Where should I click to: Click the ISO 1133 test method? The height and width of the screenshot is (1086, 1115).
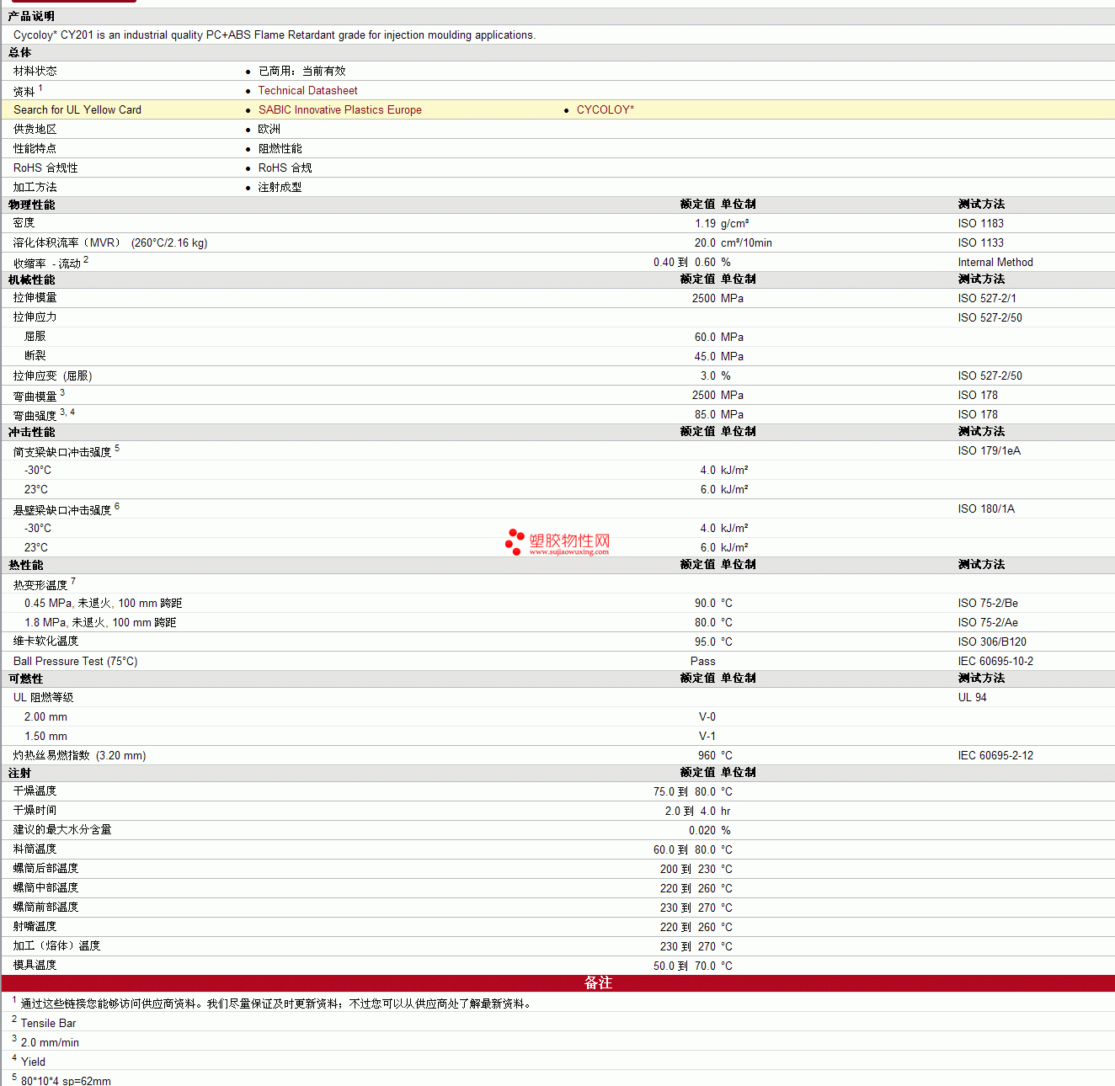point(980,242)
